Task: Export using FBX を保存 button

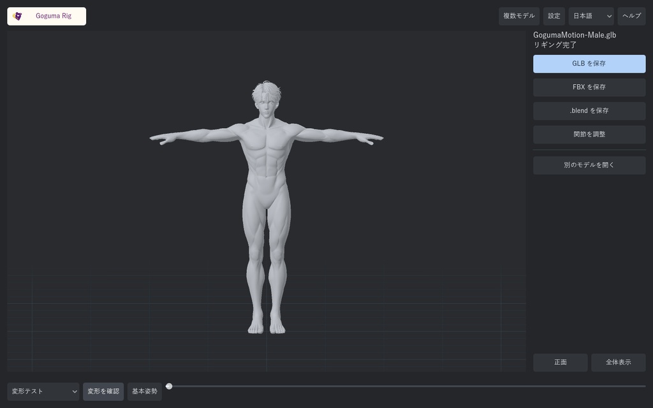Action: (589, 87)
